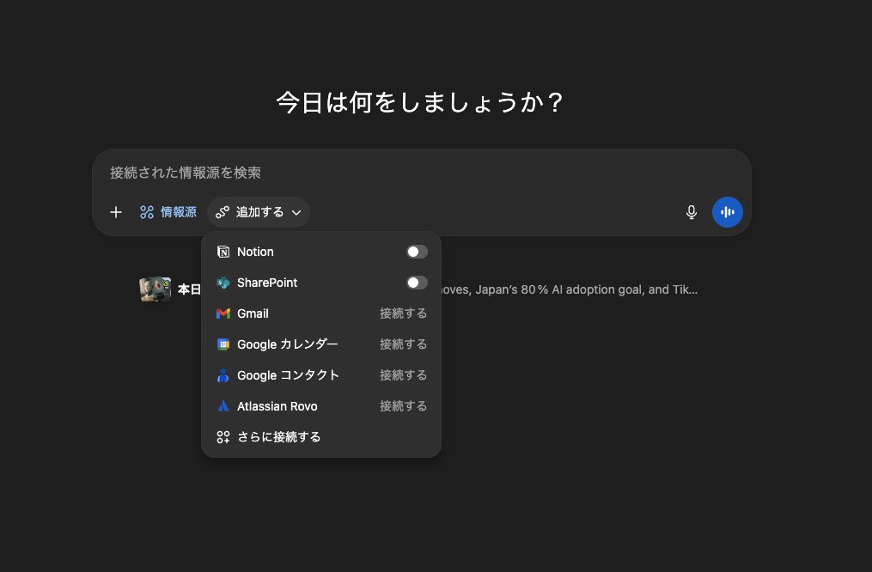The height and width of the screenshot is (572, 872).
Task: Click the Notion logo icon
Action: coord(223,252)
